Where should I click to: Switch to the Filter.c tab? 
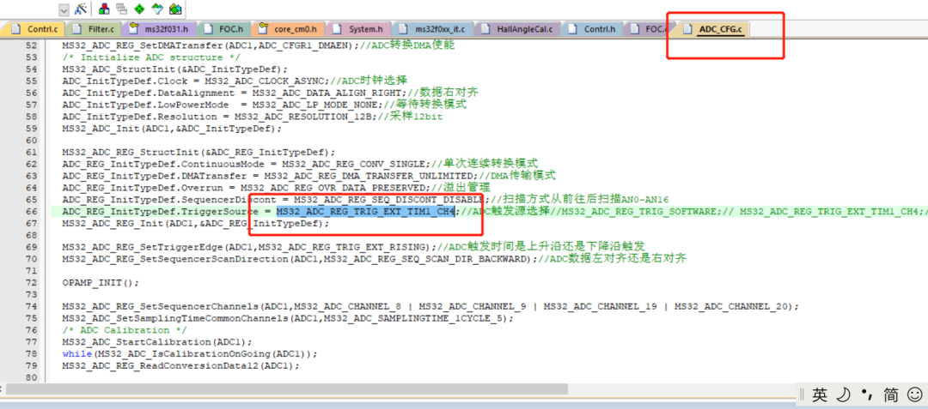95,28
